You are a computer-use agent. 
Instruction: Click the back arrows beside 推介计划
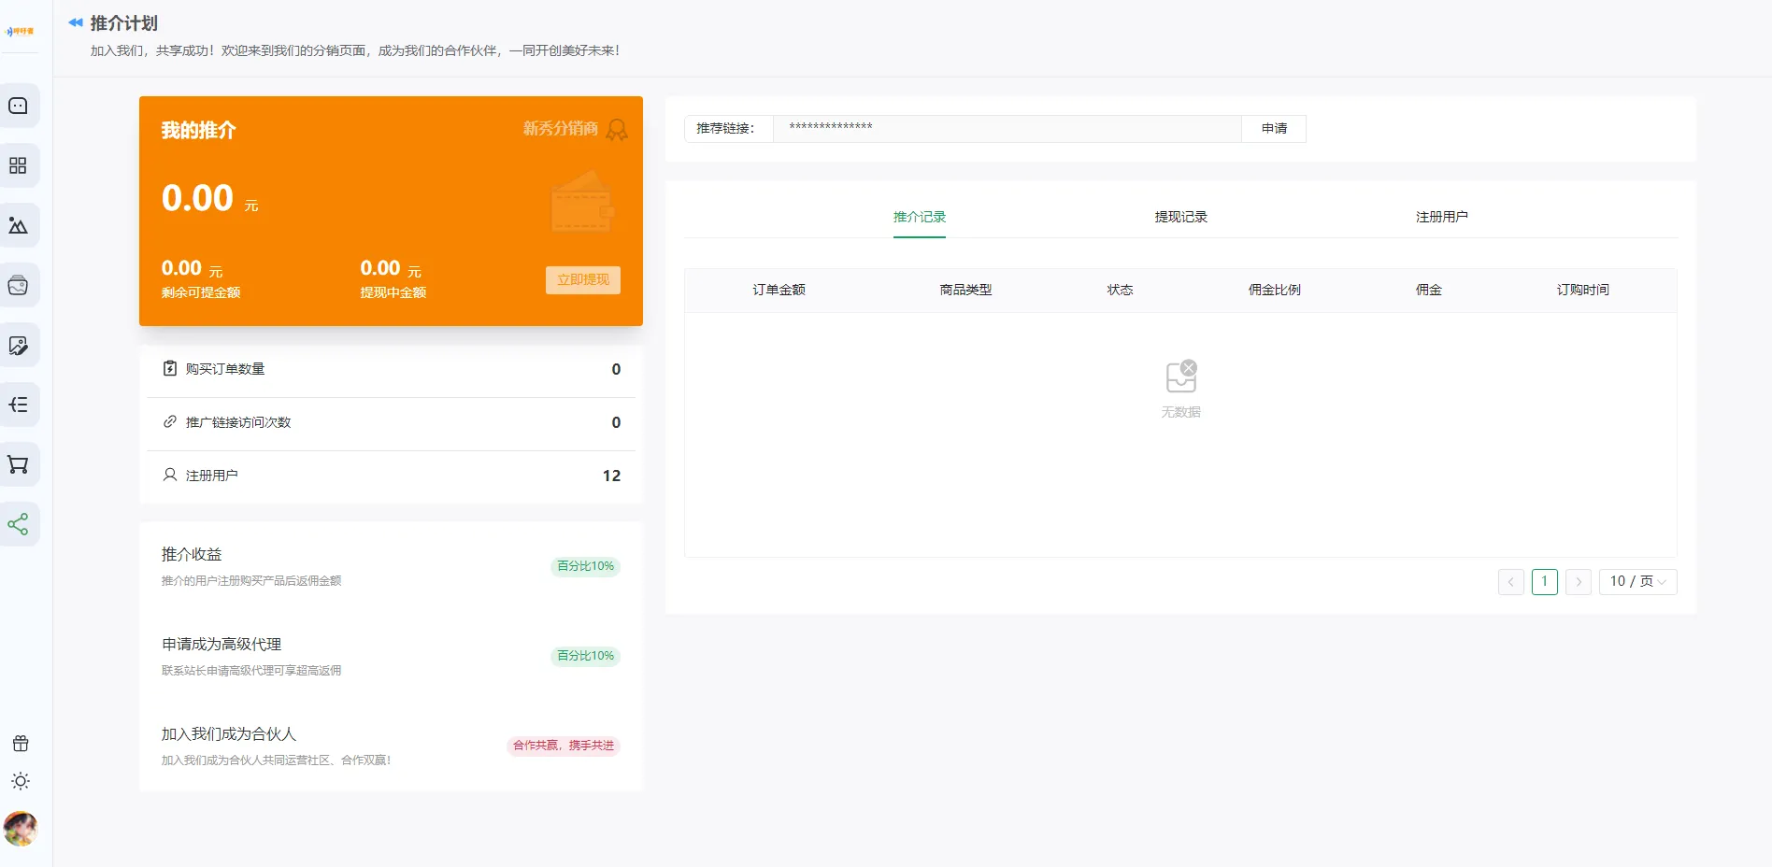76,22
